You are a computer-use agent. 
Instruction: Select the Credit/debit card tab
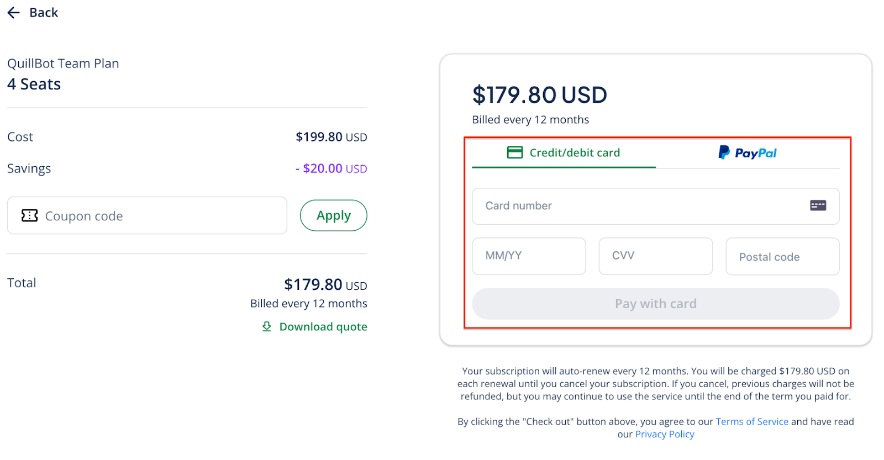(575, 153)
